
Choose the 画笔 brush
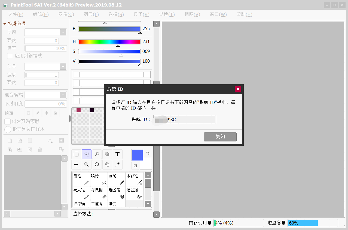click(117, 179)
